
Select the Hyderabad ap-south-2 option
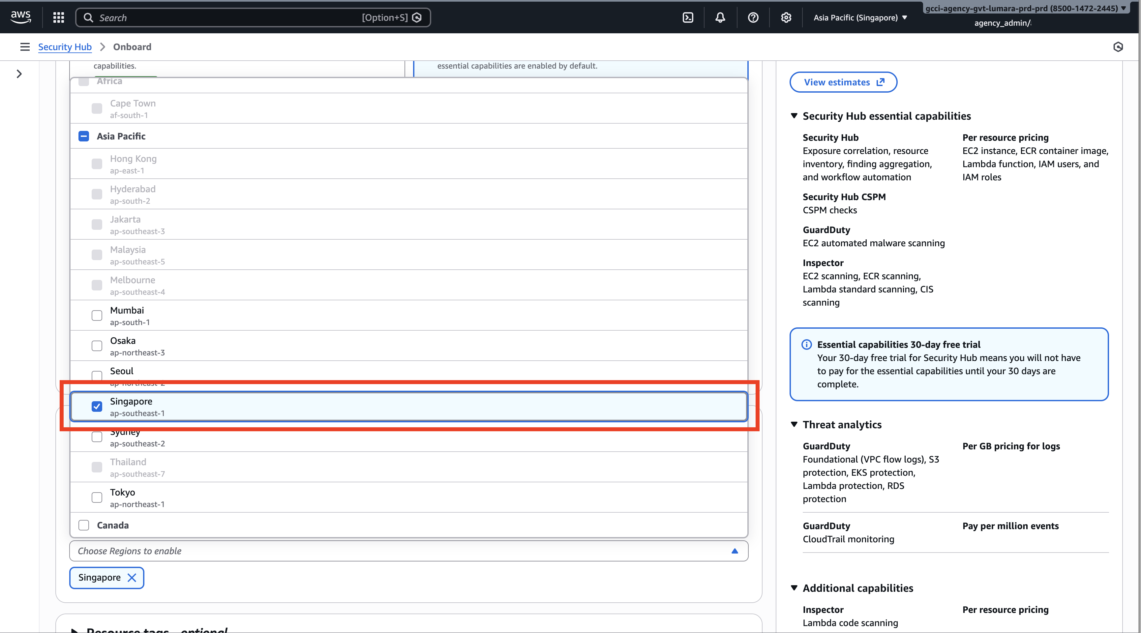coord(409,195)
